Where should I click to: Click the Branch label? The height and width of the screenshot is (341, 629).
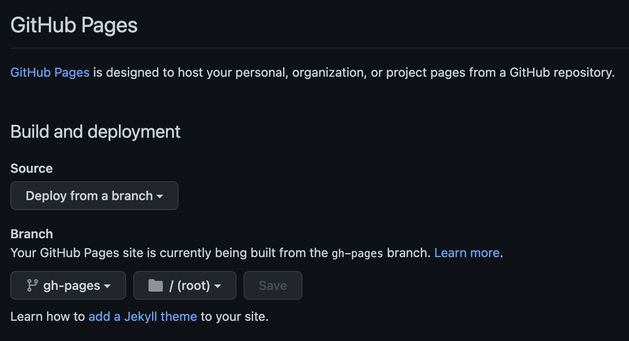point(31,234)
